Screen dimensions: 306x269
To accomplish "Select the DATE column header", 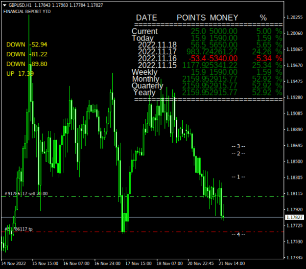I will pyautogui.click(x=146, y=18).
